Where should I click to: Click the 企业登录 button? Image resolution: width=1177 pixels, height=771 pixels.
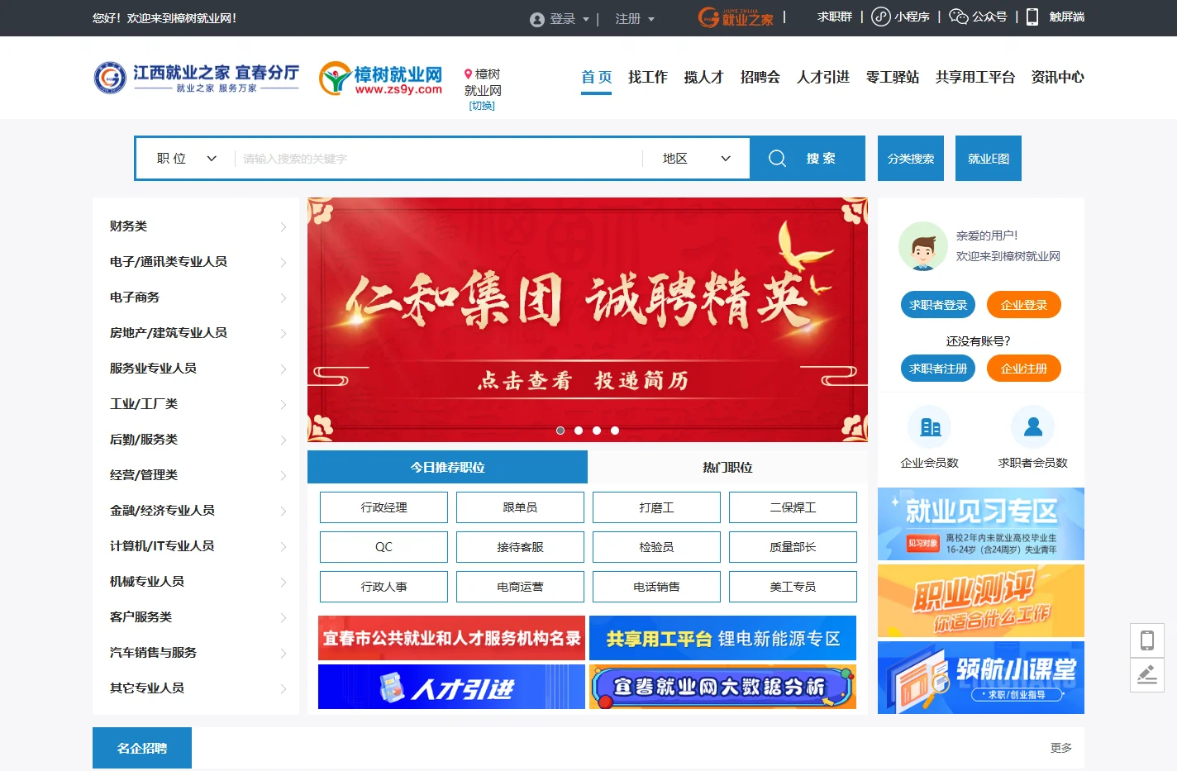[x=1024, y=305]
